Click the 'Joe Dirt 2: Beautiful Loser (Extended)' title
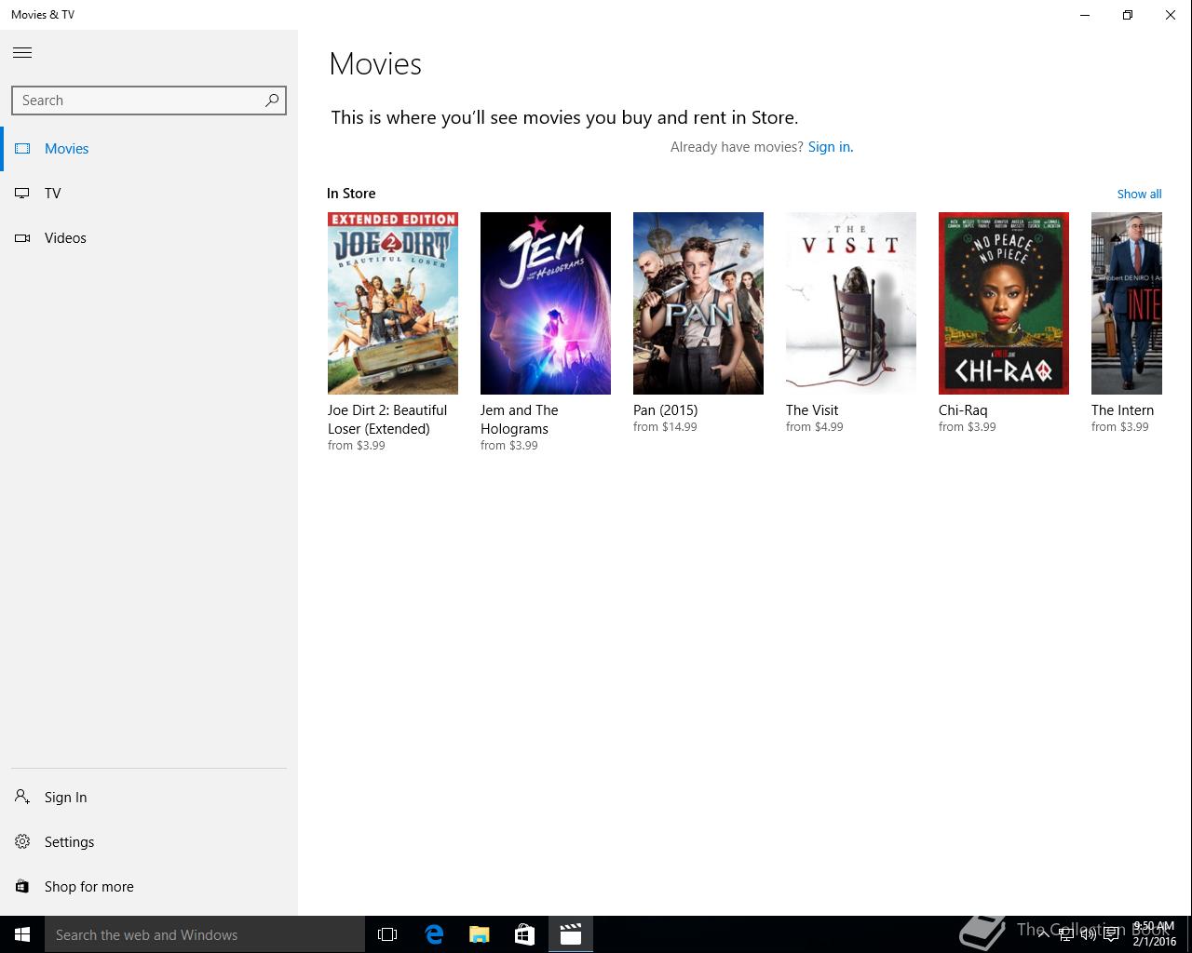This screenshot has width=1192, height=953. click(x=387, y=420)
